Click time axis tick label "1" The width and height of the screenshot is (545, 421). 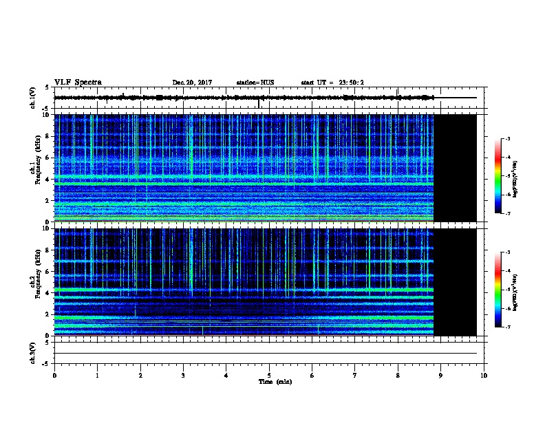click(x=97, y=376)
